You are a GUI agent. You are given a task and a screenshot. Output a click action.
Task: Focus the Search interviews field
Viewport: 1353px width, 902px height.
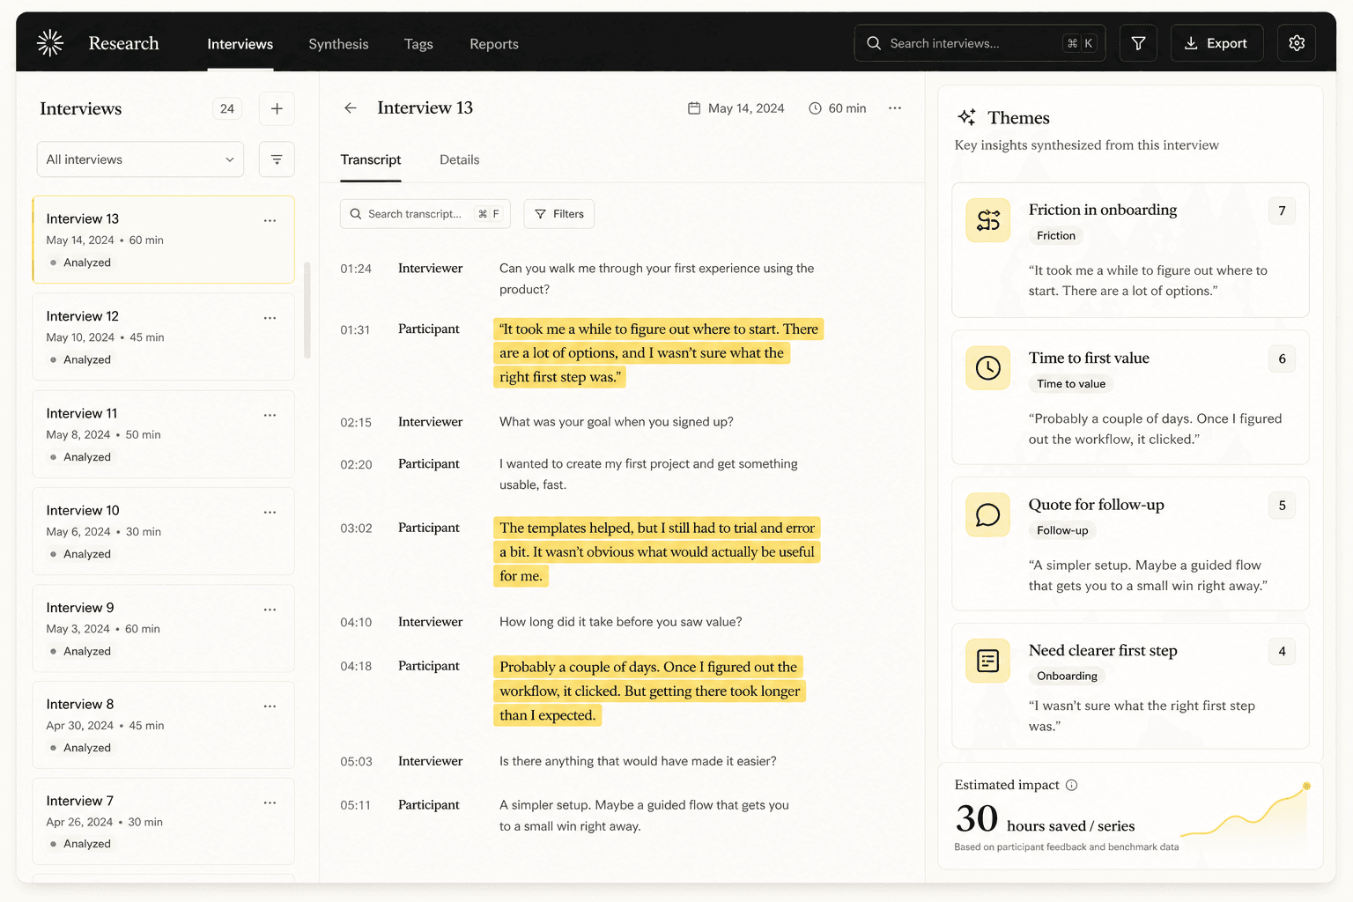coord(980,43)
